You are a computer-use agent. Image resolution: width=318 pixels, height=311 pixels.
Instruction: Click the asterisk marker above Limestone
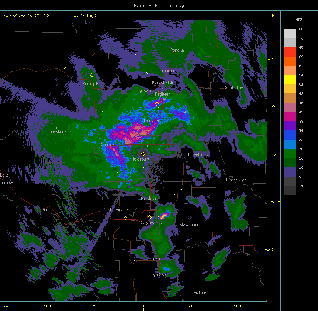coord(56,127)
